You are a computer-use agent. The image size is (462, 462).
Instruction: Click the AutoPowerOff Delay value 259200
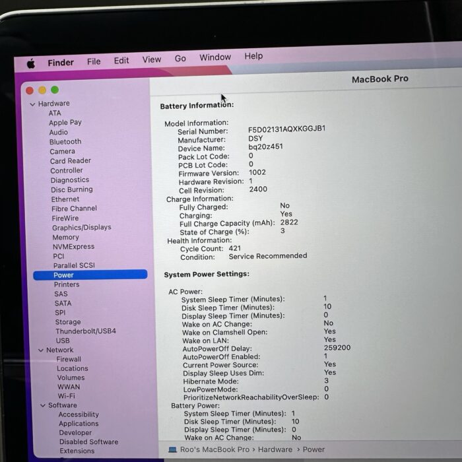[337, 348]
